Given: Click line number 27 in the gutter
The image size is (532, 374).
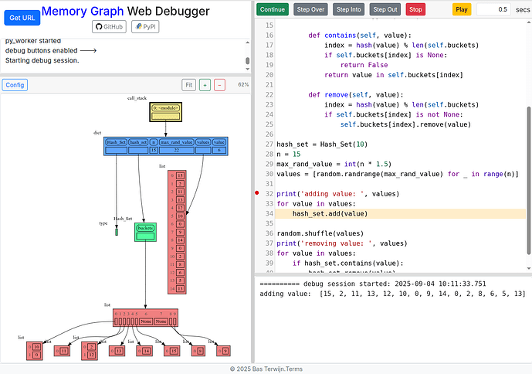Looking at the screenshot, I should click(269, 144).
